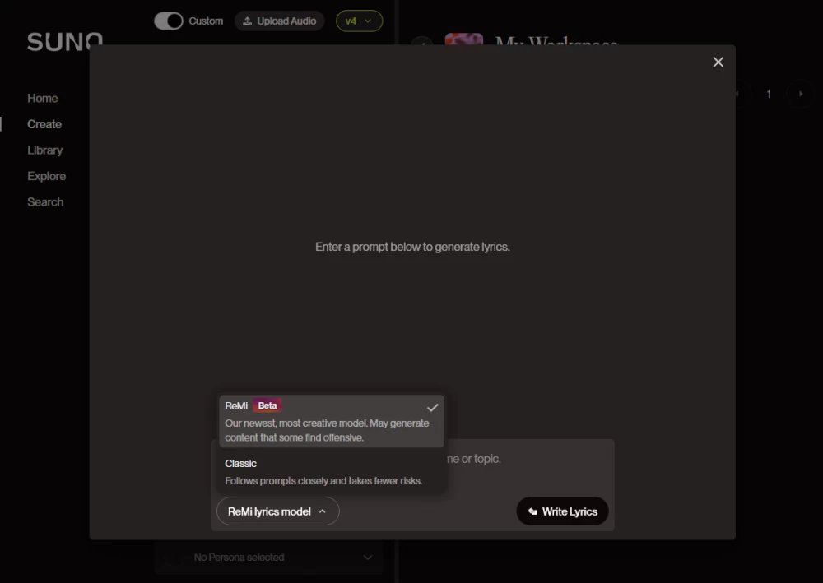
Task: Go to the Explore page
Action: (x=47, y=175)
